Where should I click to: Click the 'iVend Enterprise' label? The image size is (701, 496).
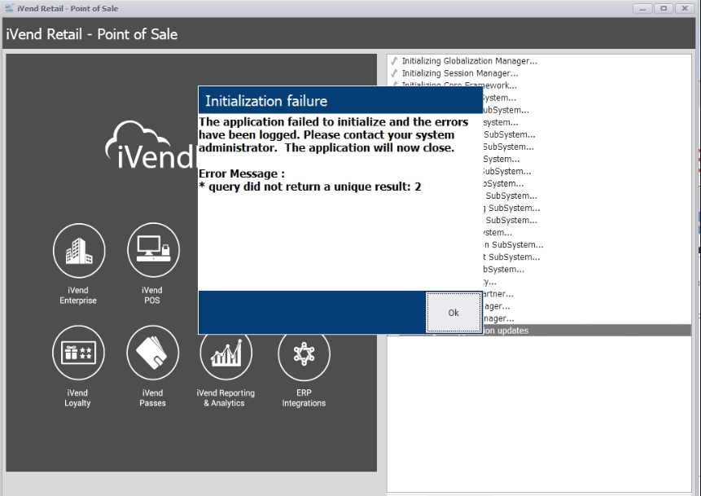(x=78, y=295)
